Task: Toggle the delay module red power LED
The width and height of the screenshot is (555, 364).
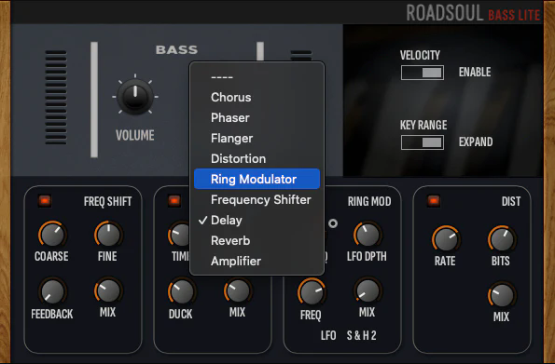Action: click(174, 201)
